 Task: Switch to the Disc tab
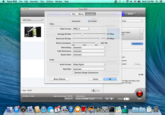(74, 14)
